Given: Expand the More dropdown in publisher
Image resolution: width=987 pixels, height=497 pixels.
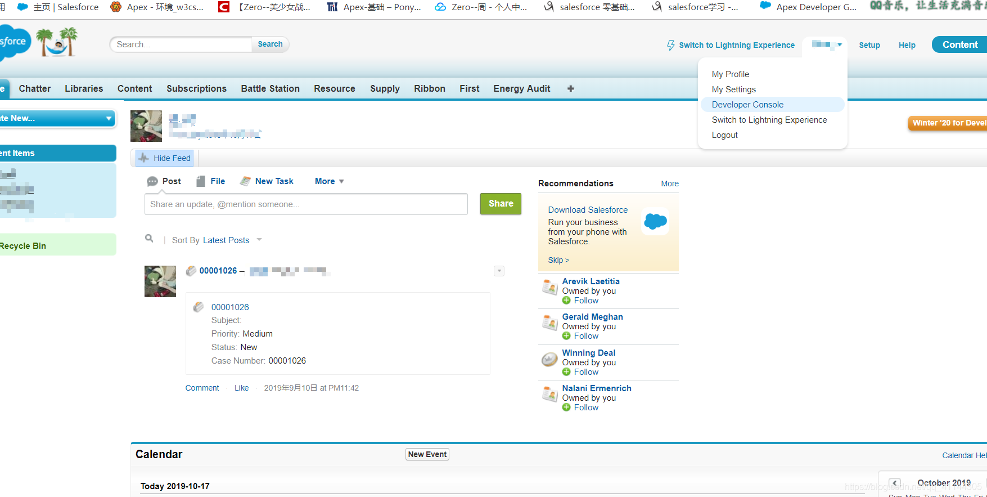Looking at the screenshot, I should (x=330, y=181).
